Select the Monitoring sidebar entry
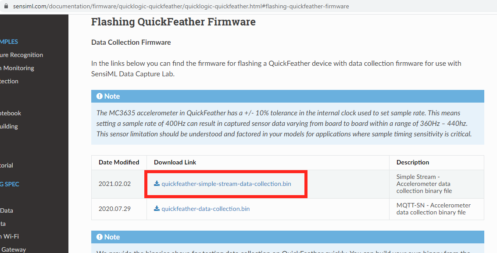497x253 pixels. click(17, 68)
